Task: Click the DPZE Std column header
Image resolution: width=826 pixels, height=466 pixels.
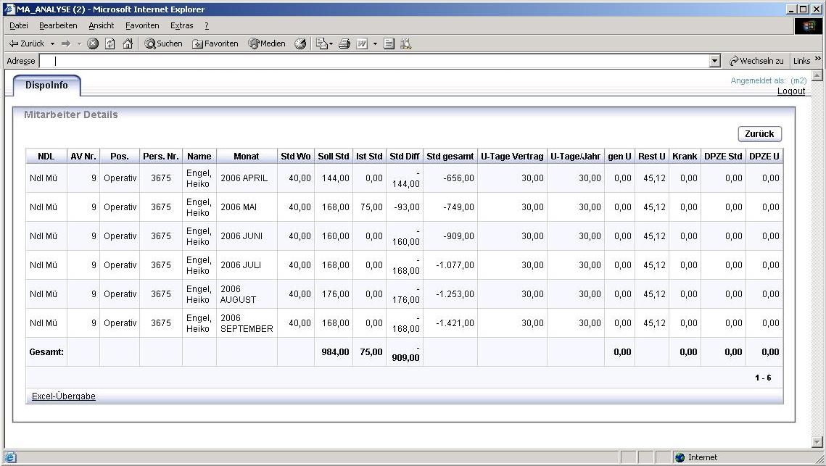Action: (x=723, y=157)
